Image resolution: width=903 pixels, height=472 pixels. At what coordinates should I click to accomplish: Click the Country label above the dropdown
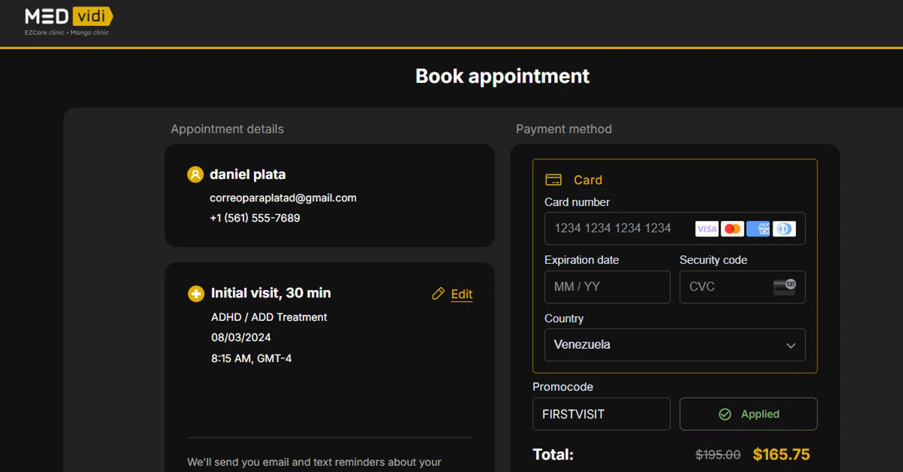564,318
